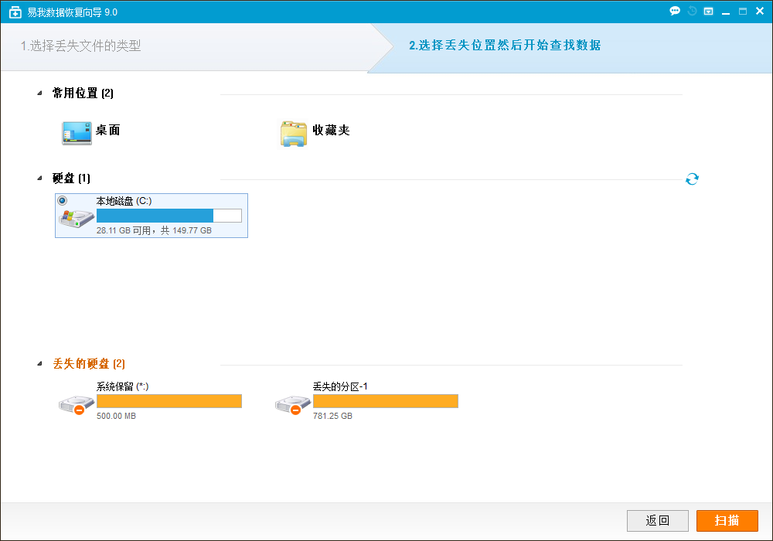Go to step 1 选择丢失文件的类型 tab

click(81, 46)
